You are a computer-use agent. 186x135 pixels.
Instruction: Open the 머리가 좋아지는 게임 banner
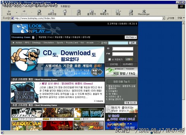coord(121,109)
